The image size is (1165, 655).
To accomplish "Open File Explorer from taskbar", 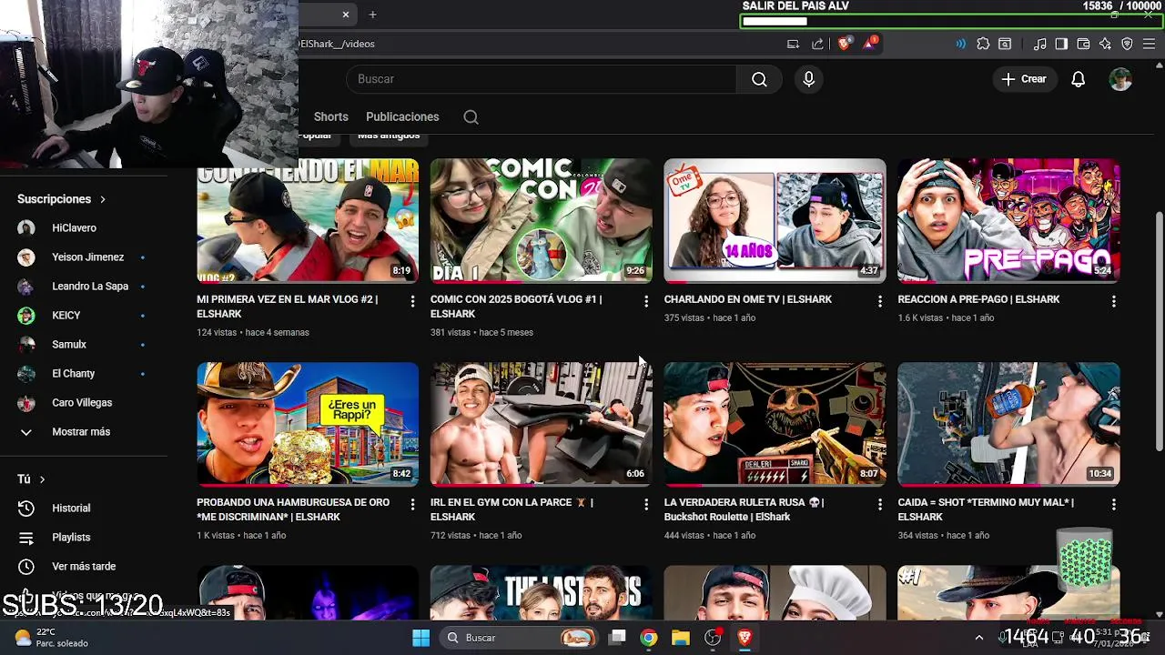I will (x=681, y=638).
